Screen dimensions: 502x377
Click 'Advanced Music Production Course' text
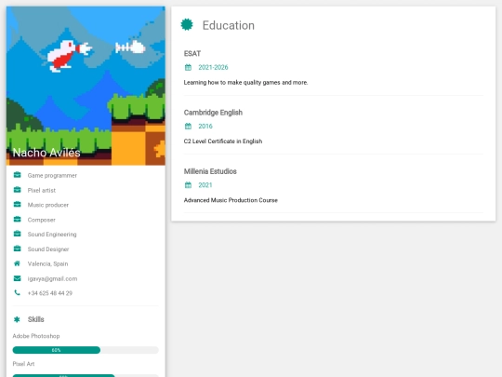point(231,200)
